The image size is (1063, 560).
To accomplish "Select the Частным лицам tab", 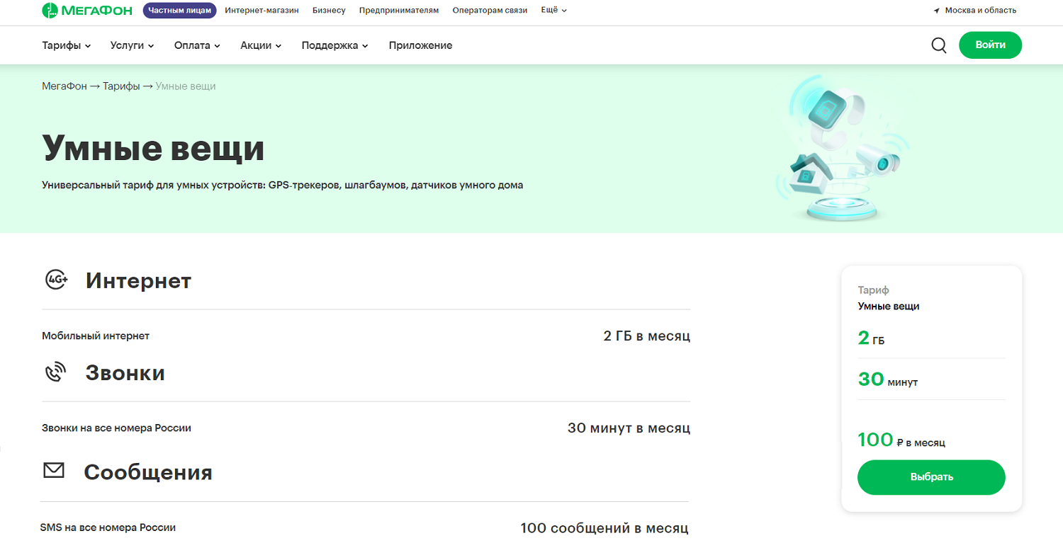I will point(180,11).
